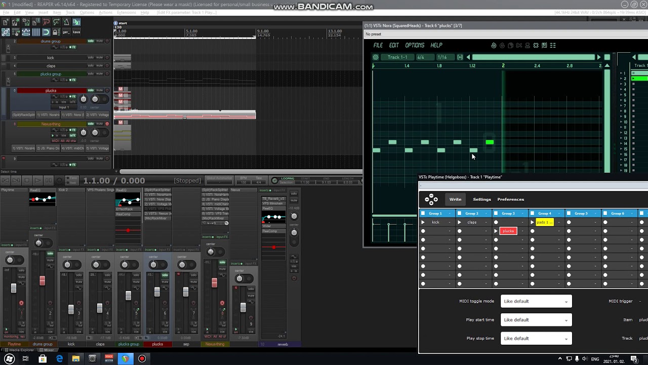Open File Explorer icon in taskbar
The width and height of the screenshot is (648, 365).
click(75, 358)
